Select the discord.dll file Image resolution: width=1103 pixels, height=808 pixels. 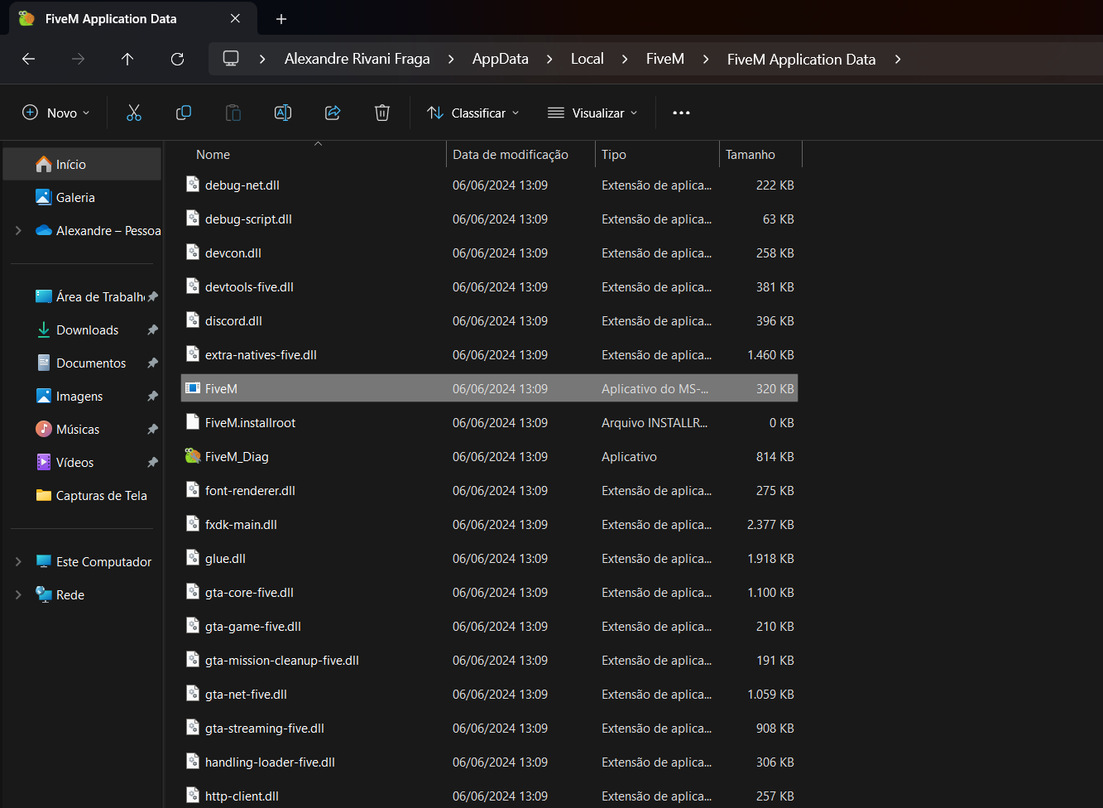[x=489, y=321]
